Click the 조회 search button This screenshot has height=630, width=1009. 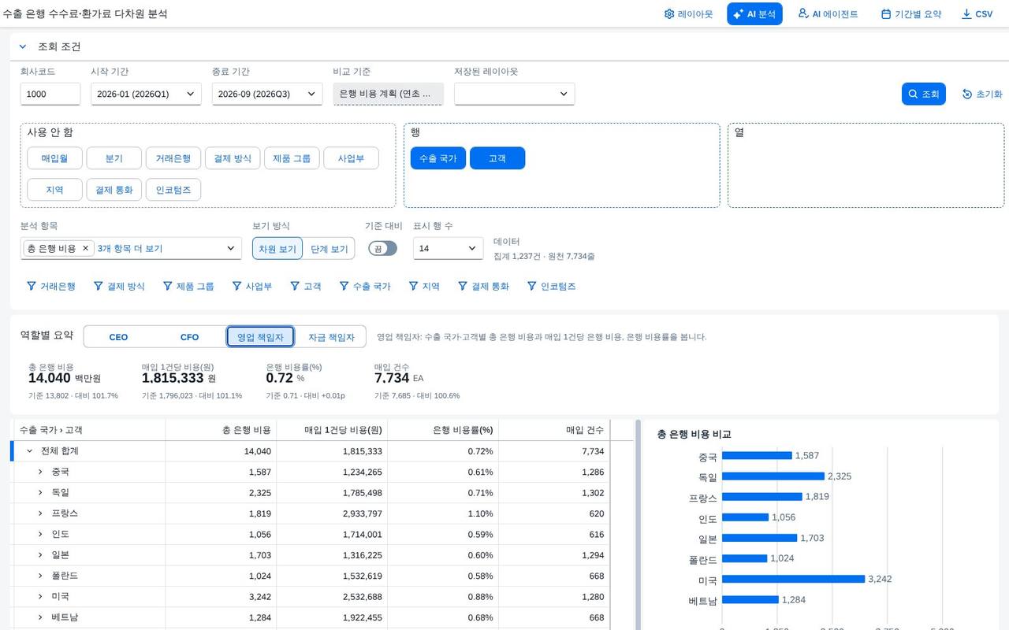923,94
